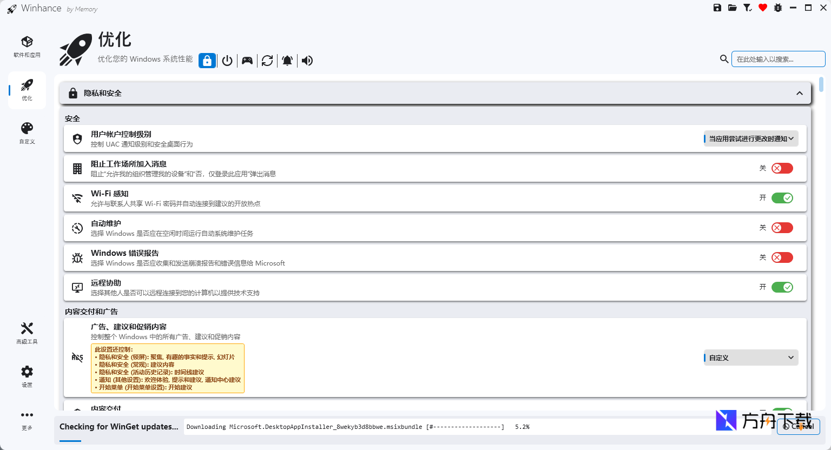Viewport: 831px width, 450px height.
Task: Turn off the Wi-Fi 感知 toggle
Action: pyautogui.click(x=782, y=198)
